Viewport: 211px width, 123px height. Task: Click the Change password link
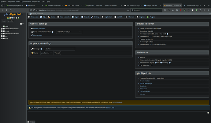pos(39,28)
